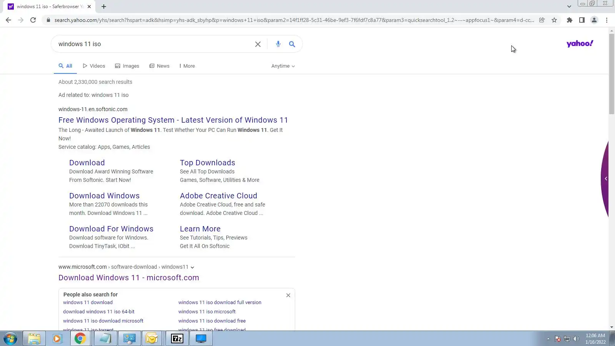Launch Windows Media Player from the taskbar
The width and height of the screenshot is (615, 346).
57,339
